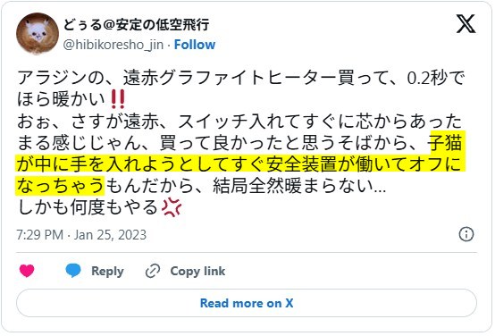The image size is (495, 336).
Task: Open the author's profile avatar
Action: [38, 34]
